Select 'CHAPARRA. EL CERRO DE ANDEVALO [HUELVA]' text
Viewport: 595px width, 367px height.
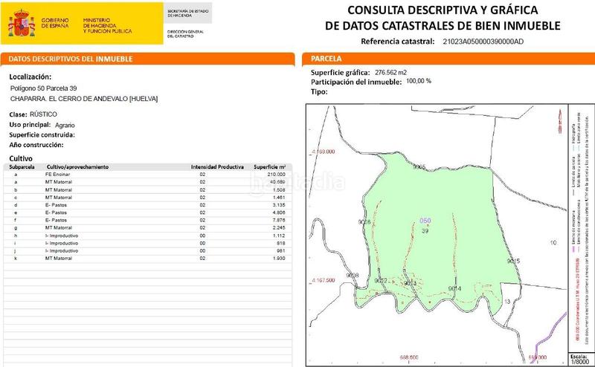pyautogui.click(x=84, y=99)
